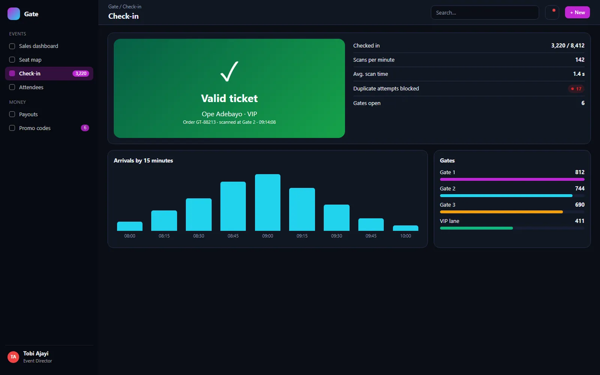Click the Payouts sidebar icon
This screenshot has width=600, height=375.
[x=12, y=114]
